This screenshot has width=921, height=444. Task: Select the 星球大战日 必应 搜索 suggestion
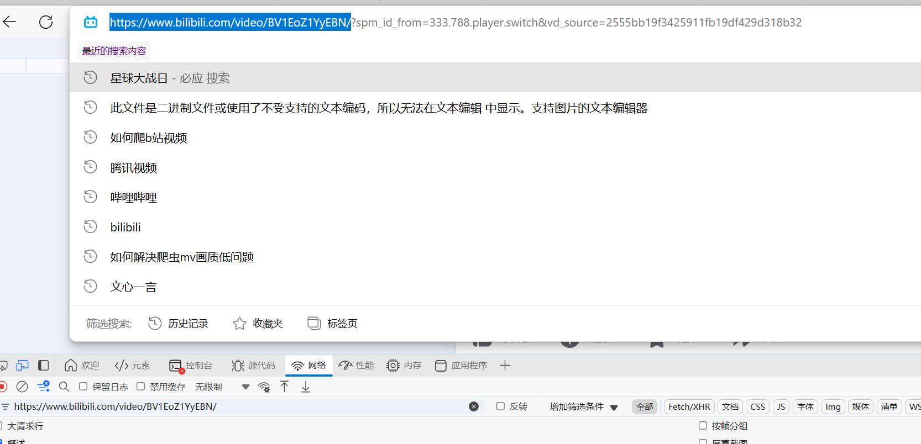pos(495,78)
